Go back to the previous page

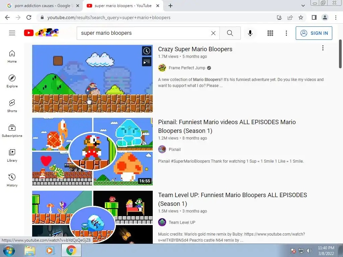click(7, 17)
